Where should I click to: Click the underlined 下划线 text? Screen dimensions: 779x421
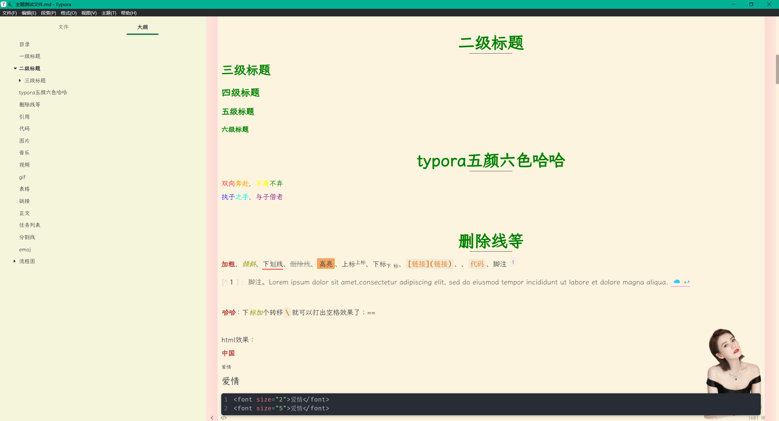coord(273,264)
